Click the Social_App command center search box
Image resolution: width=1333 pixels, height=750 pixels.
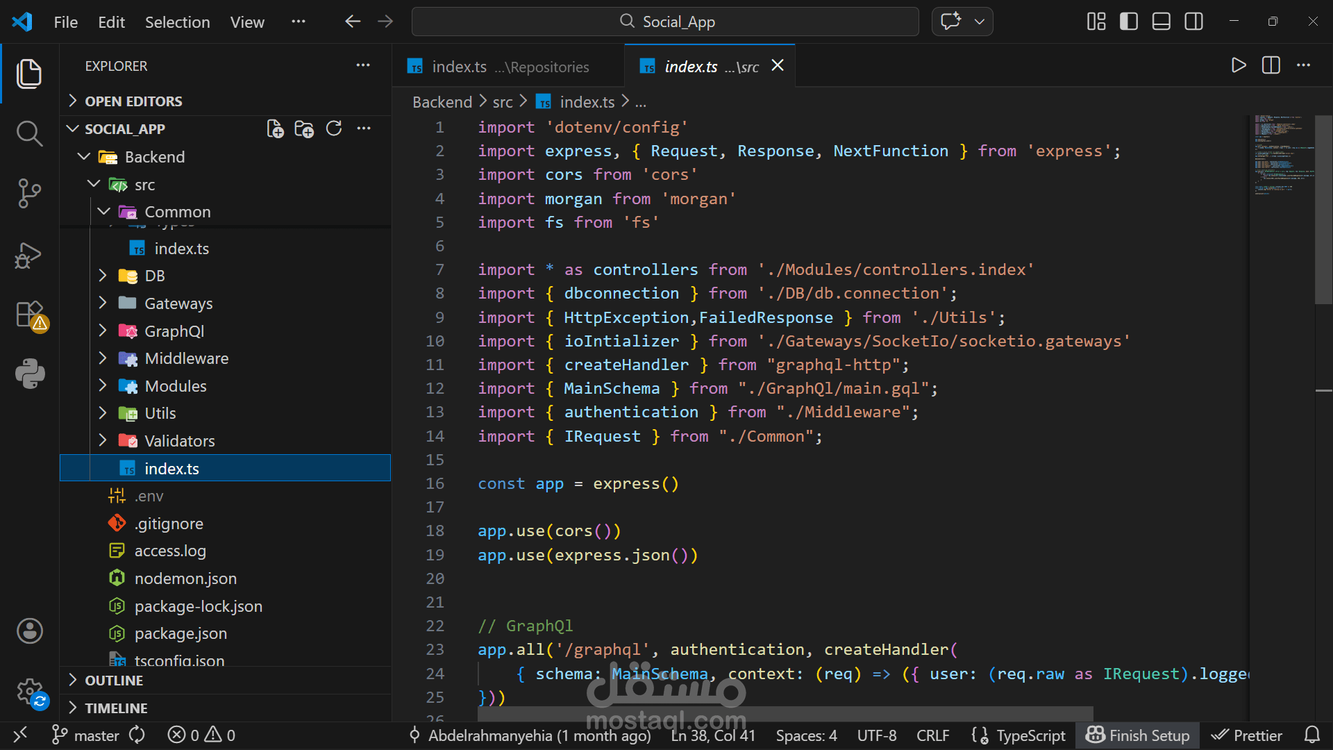click(x=665, y=22)
